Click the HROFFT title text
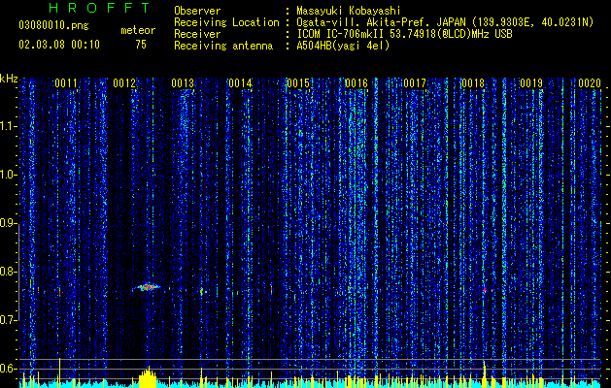Viewport: 611px width, 388px height. (x=100, y=8)
